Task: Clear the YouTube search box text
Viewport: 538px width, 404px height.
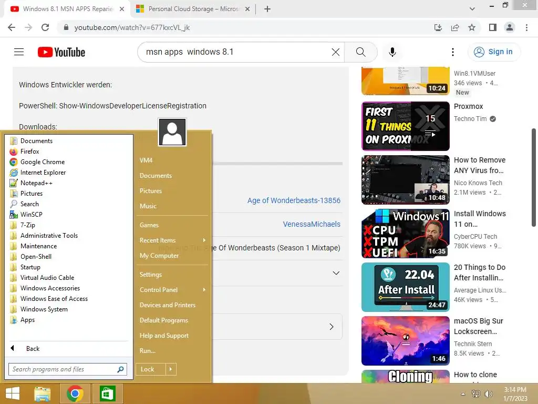Action: tap(336, 52)
